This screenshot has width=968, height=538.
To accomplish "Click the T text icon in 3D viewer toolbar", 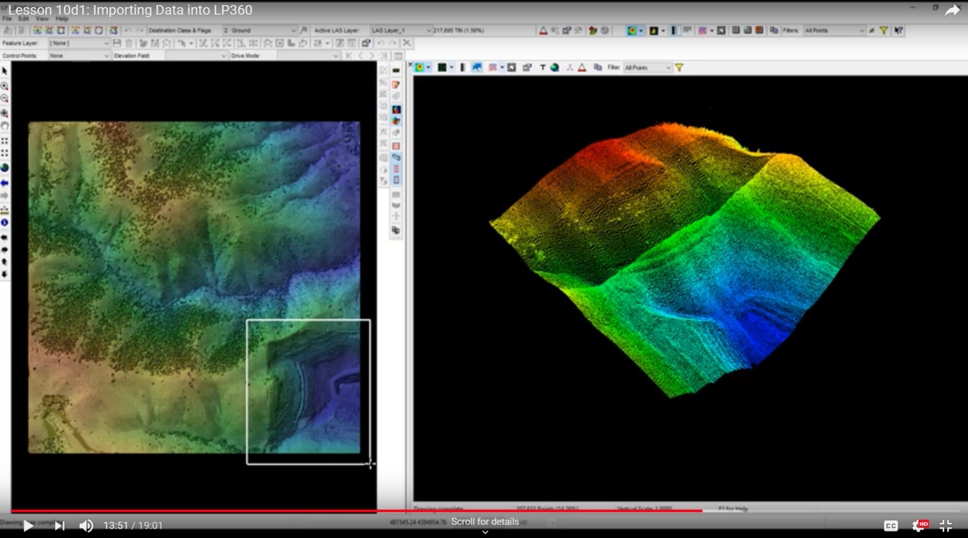I will pos(542,67).
